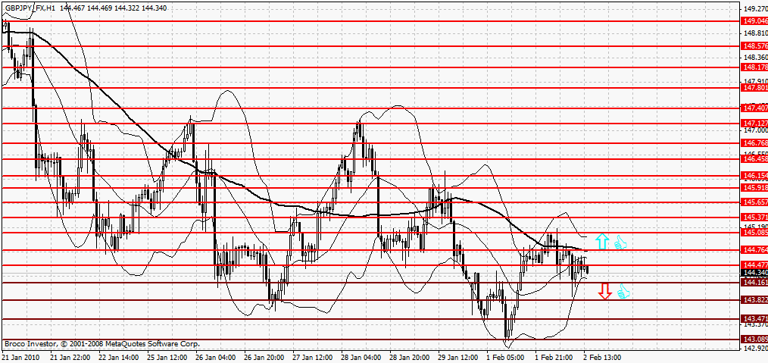Select the 146.768 red price label
The height and width of the screenshot is (363, 768).
[x=755, y=143]
